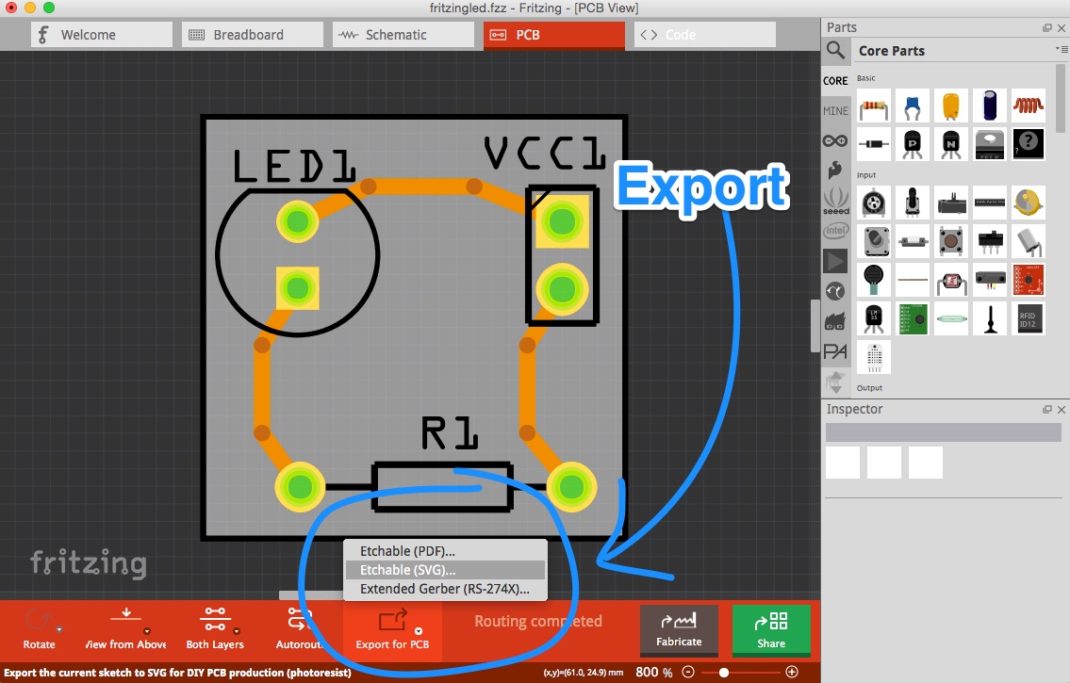1070x683 pixels.
Task: Select the CORE parts bin
Action: (x=835, y=80)
